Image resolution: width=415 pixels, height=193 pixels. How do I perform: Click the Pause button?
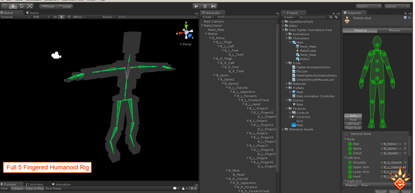[205, 6]
